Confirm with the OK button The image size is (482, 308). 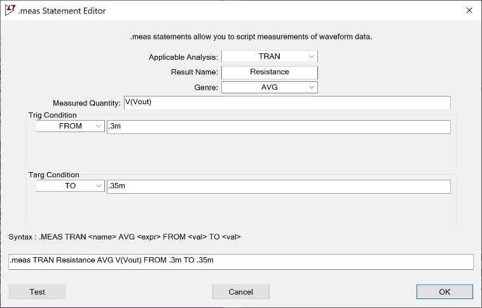pos(444,291)
